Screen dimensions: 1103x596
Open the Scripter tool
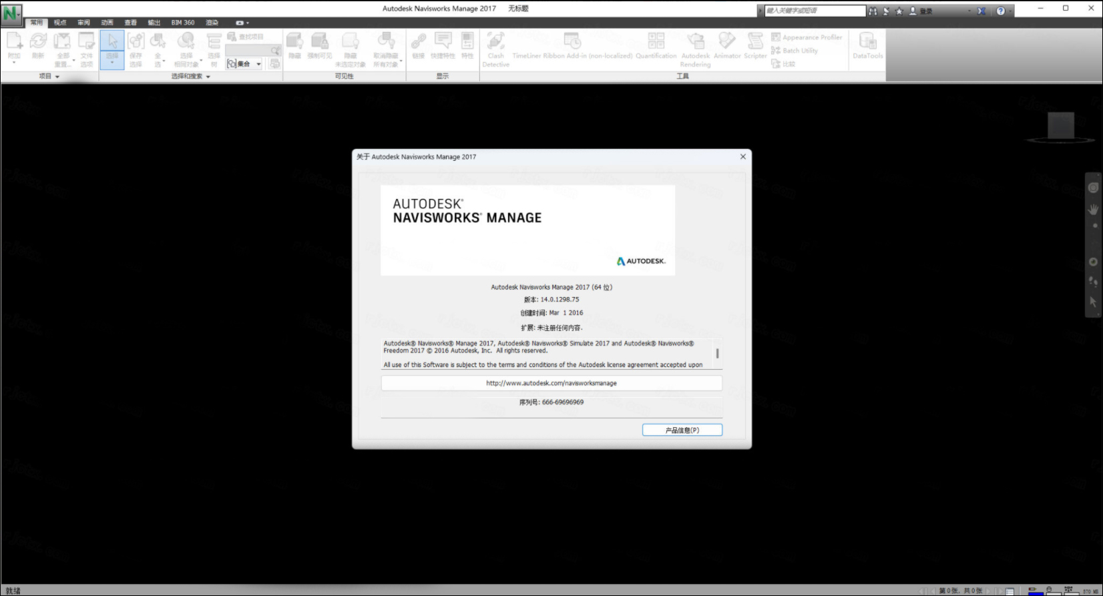(x=755, y=46)
